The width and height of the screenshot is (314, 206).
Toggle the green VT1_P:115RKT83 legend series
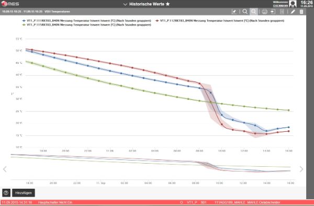[86, 25]
